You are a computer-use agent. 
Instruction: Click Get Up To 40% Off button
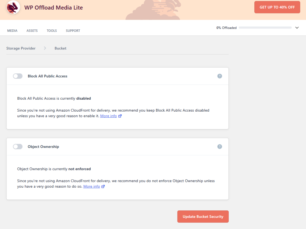click(x=277, y=7)
